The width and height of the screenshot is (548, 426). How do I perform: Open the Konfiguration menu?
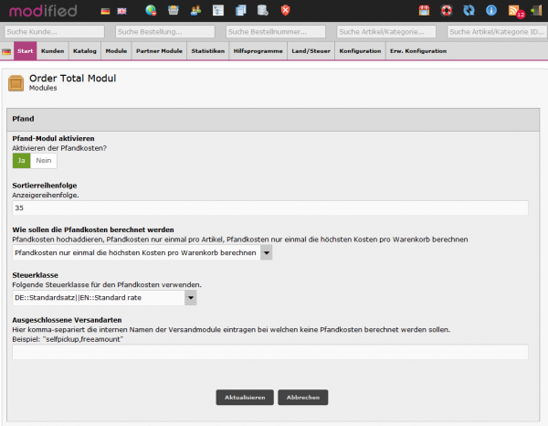click(x=359, y=51)
